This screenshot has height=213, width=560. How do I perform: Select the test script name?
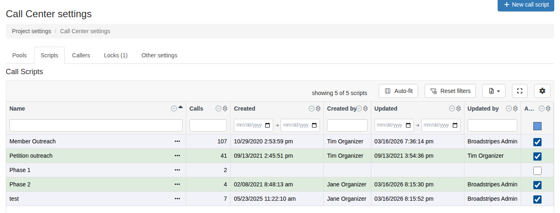(14, 199)
